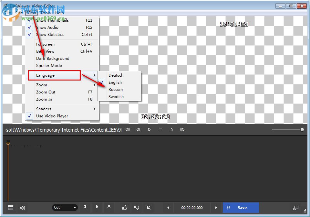
Task: Click the detach window icon at bottom right
Action: (x=296, y=208)
